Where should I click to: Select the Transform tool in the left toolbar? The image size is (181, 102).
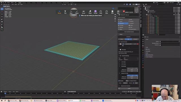pyautogui.click(x=2, y=22)
